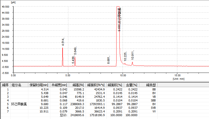This screenshot has height=119, width=209.
Task: Sort by 保留时间[min] column header
Action: pyautogui.click(x=38, y=85)
